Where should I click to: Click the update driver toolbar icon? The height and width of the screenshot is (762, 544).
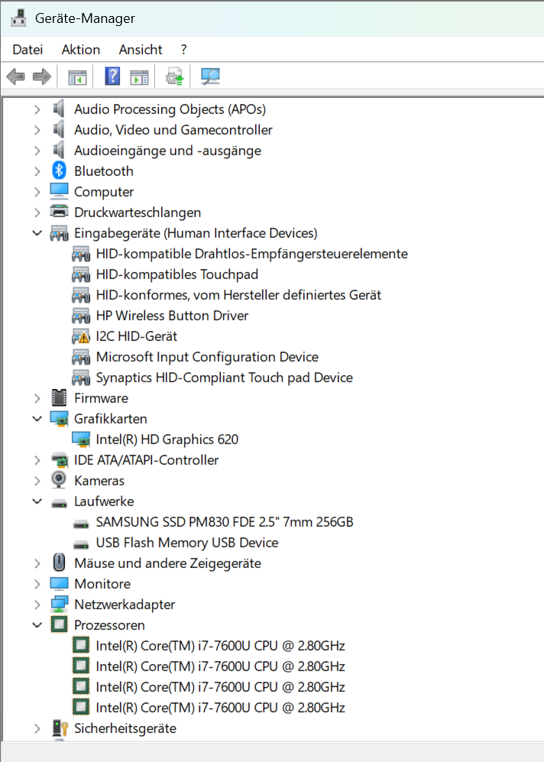click(x=175, y=76)
